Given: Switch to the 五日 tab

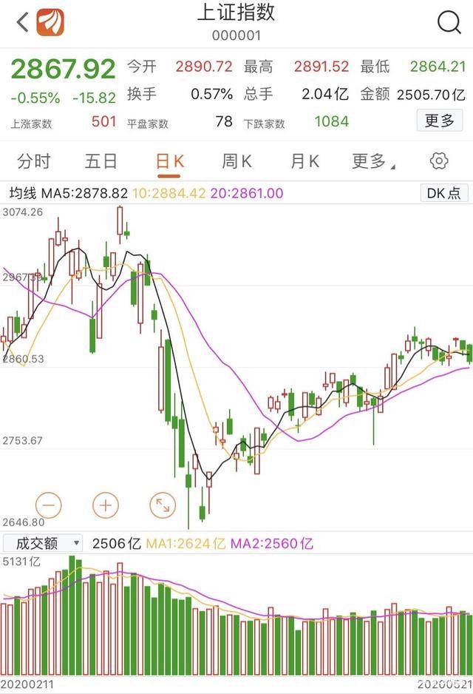Looking at the screenshot, I should (x=101, y=161).
